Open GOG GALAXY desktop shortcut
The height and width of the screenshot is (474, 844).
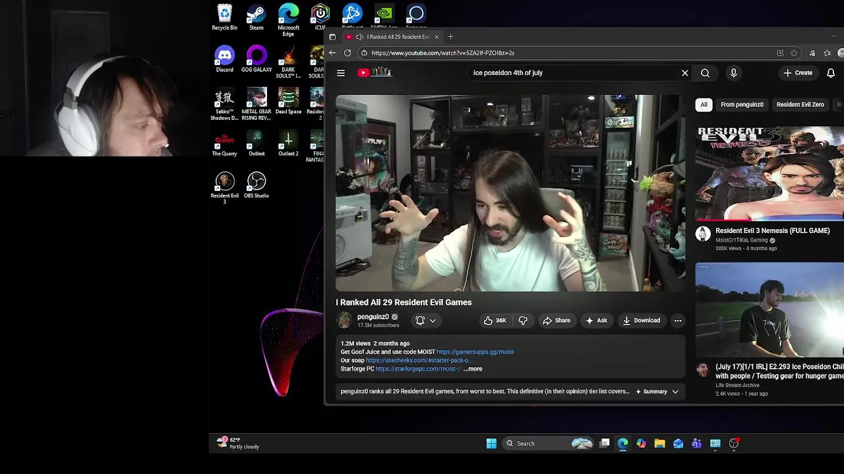click(256, 59)
